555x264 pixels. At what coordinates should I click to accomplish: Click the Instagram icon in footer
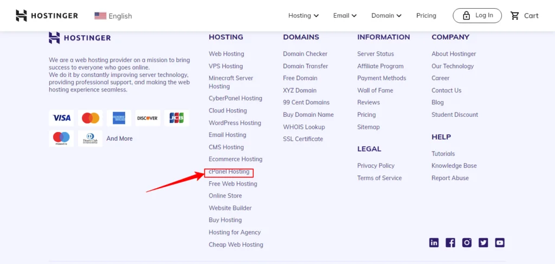[x=467, y=243]
